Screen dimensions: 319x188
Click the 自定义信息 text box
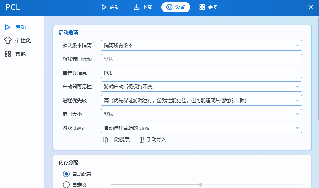pyautogui.click(x=201, y=73)
